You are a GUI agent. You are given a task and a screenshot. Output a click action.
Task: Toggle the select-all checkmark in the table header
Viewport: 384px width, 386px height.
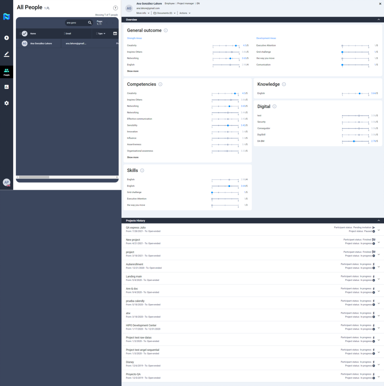24,34
